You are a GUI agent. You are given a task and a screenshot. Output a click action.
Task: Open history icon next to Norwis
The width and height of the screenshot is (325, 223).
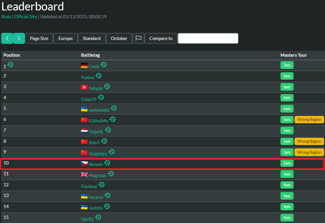coord(107,163)
